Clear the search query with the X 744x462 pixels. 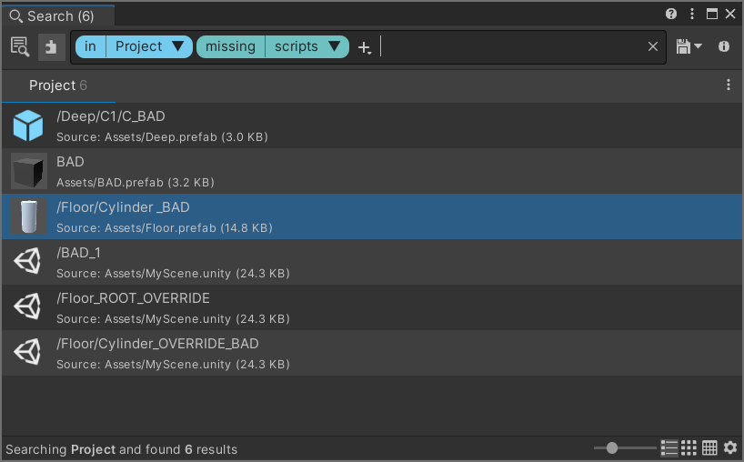(653, 46)
